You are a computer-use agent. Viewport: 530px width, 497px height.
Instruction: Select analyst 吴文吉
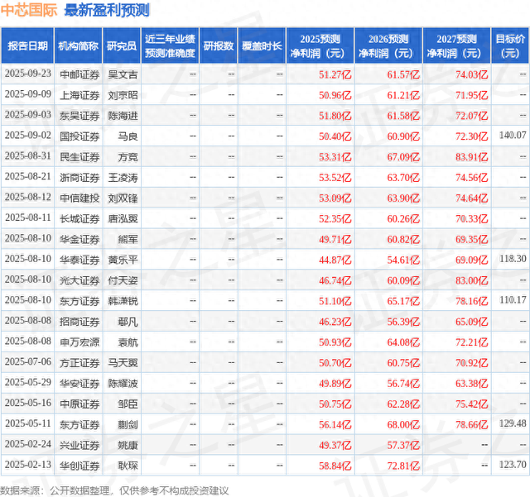pos(123,74)
